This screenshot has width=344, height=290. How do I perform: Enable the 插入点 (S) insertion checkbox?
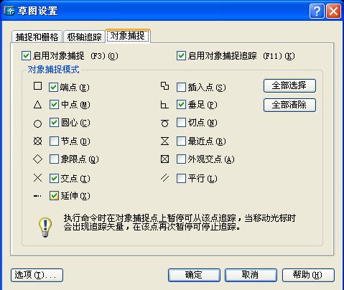click(181, 88)
